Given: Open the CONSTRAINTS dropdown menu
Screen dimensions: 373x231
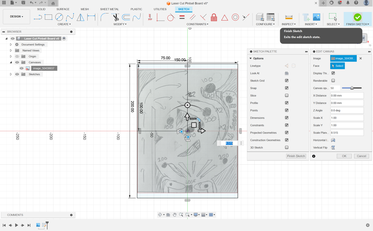Looking at the screenshot, I should pos(197,24).
